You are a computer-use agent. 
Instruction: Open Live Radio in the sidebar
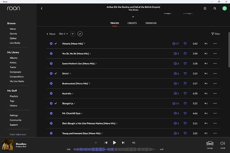tap(15, 43)
